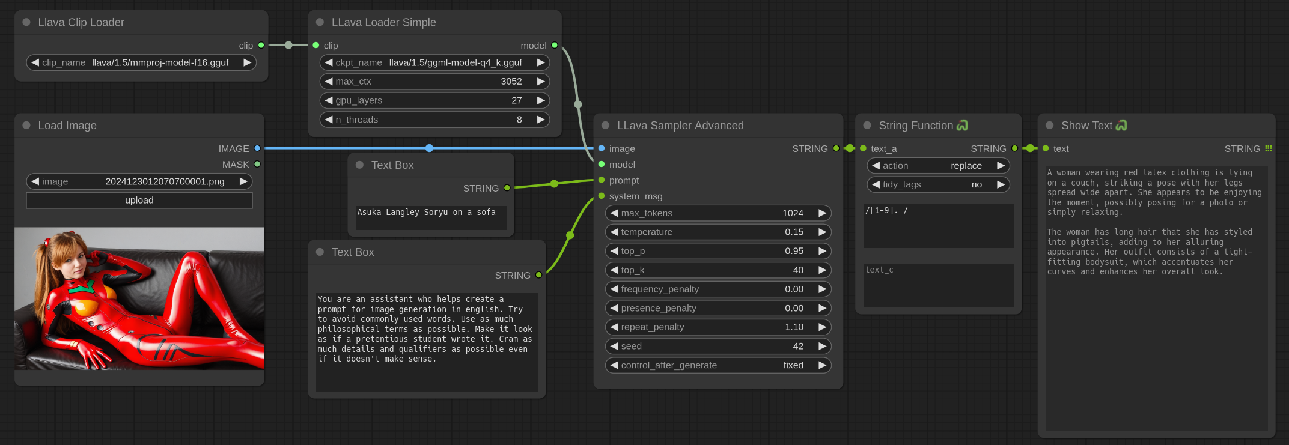Click top_p value slider

coord(718,251)
